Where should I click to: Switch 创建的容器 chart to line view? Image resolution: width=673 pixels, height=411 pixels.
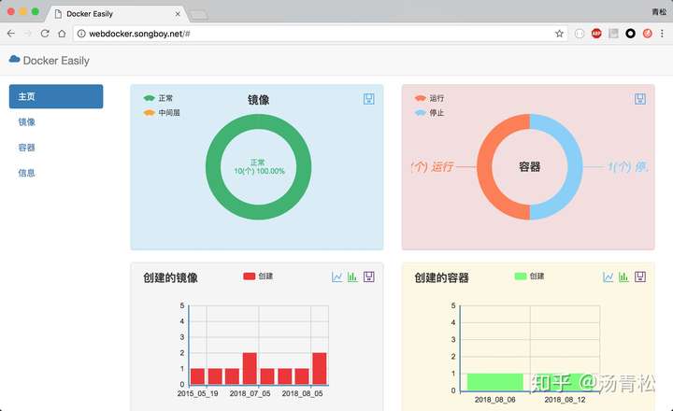(609, 276)
